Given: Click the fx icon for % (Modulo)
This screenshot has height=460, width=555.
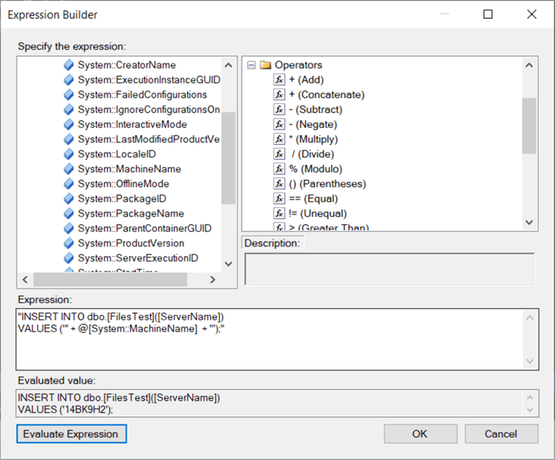Looking at the screenshot, I should (x=280, y=169).
